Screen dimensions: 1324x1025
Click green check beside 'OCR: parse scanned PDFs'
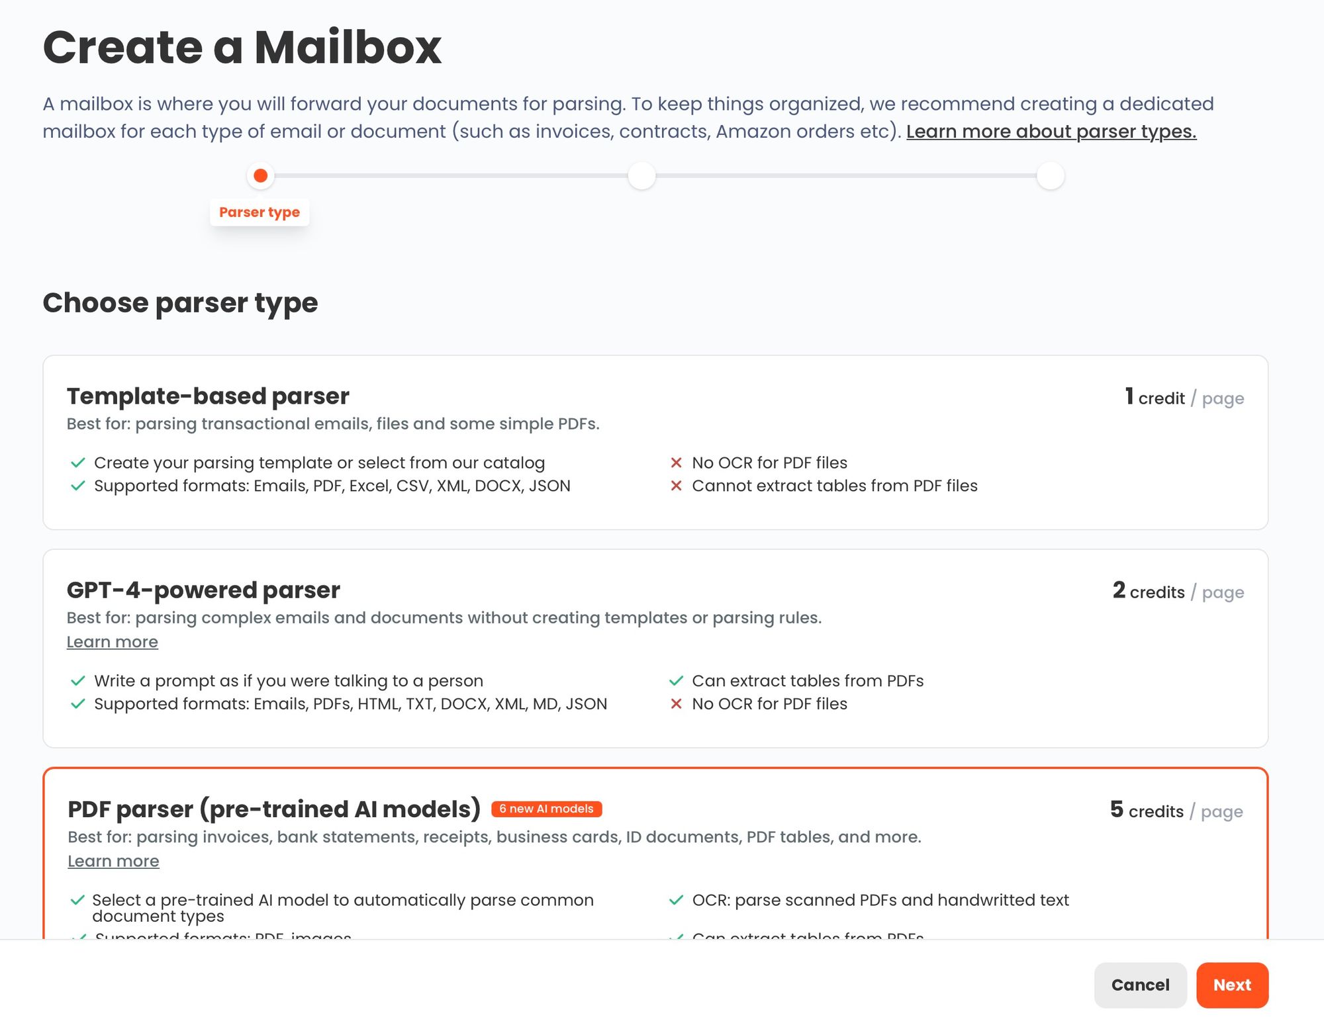tap(676, 900)
